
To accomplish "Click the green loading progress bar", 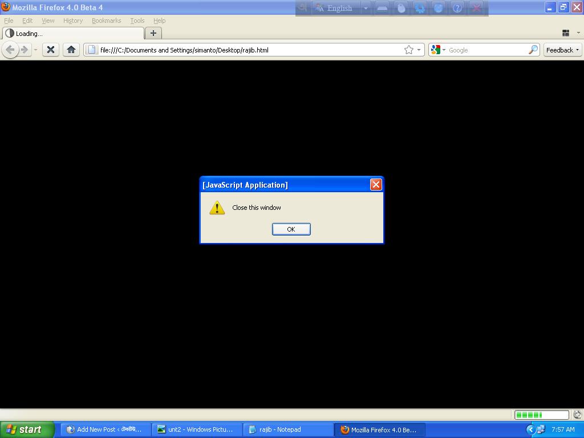I will tap(541, 415).
